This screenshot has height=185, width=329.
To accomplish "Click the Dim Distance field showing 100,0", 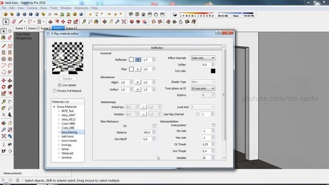I will [148, 133].
